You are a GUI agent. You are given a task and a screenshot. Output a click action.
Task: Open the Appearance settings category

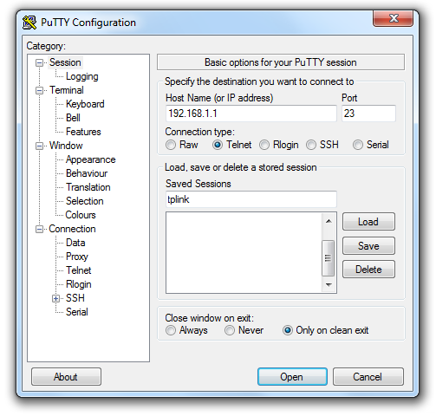pyautogui.click(x=90, y=159)
